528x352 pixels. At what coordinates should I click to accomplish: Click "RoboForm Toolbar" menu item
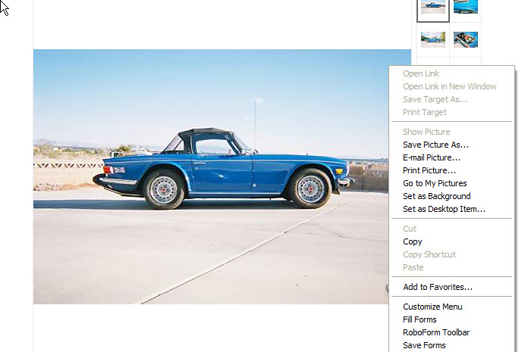(436, 332)
